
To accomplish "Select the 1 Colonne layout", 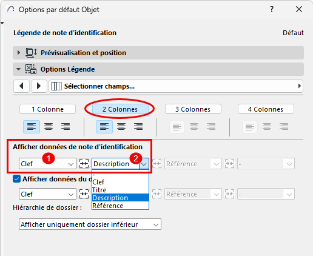I will (x=47, y=109).
